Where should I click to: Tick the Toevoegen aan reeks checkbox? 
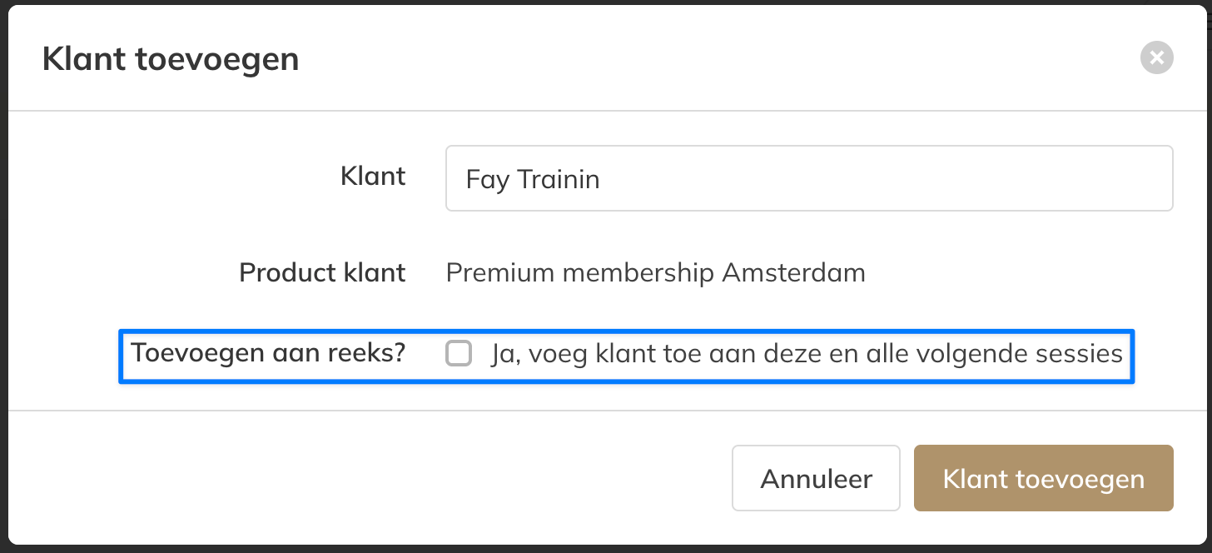click(459, 354)
